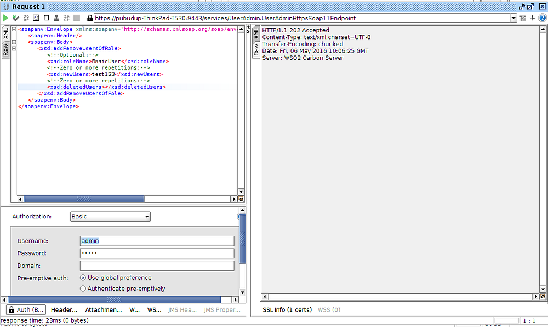Image resolution: width=548 pixels, height=327 pixels.
Task: Click the SOAP icon in Request 1 title bar
Action: click(x=6, y=7)
